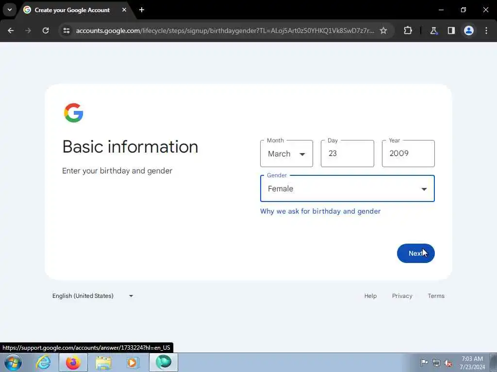Restore down the Chrome window
This screenshot has width=497, height=372.
[464, 10]
